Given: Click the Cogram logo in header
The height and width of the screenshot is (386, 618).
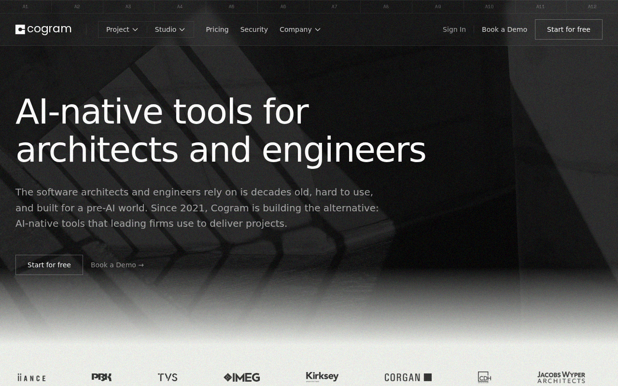Looking at the screenshot, I should [43, 29].
